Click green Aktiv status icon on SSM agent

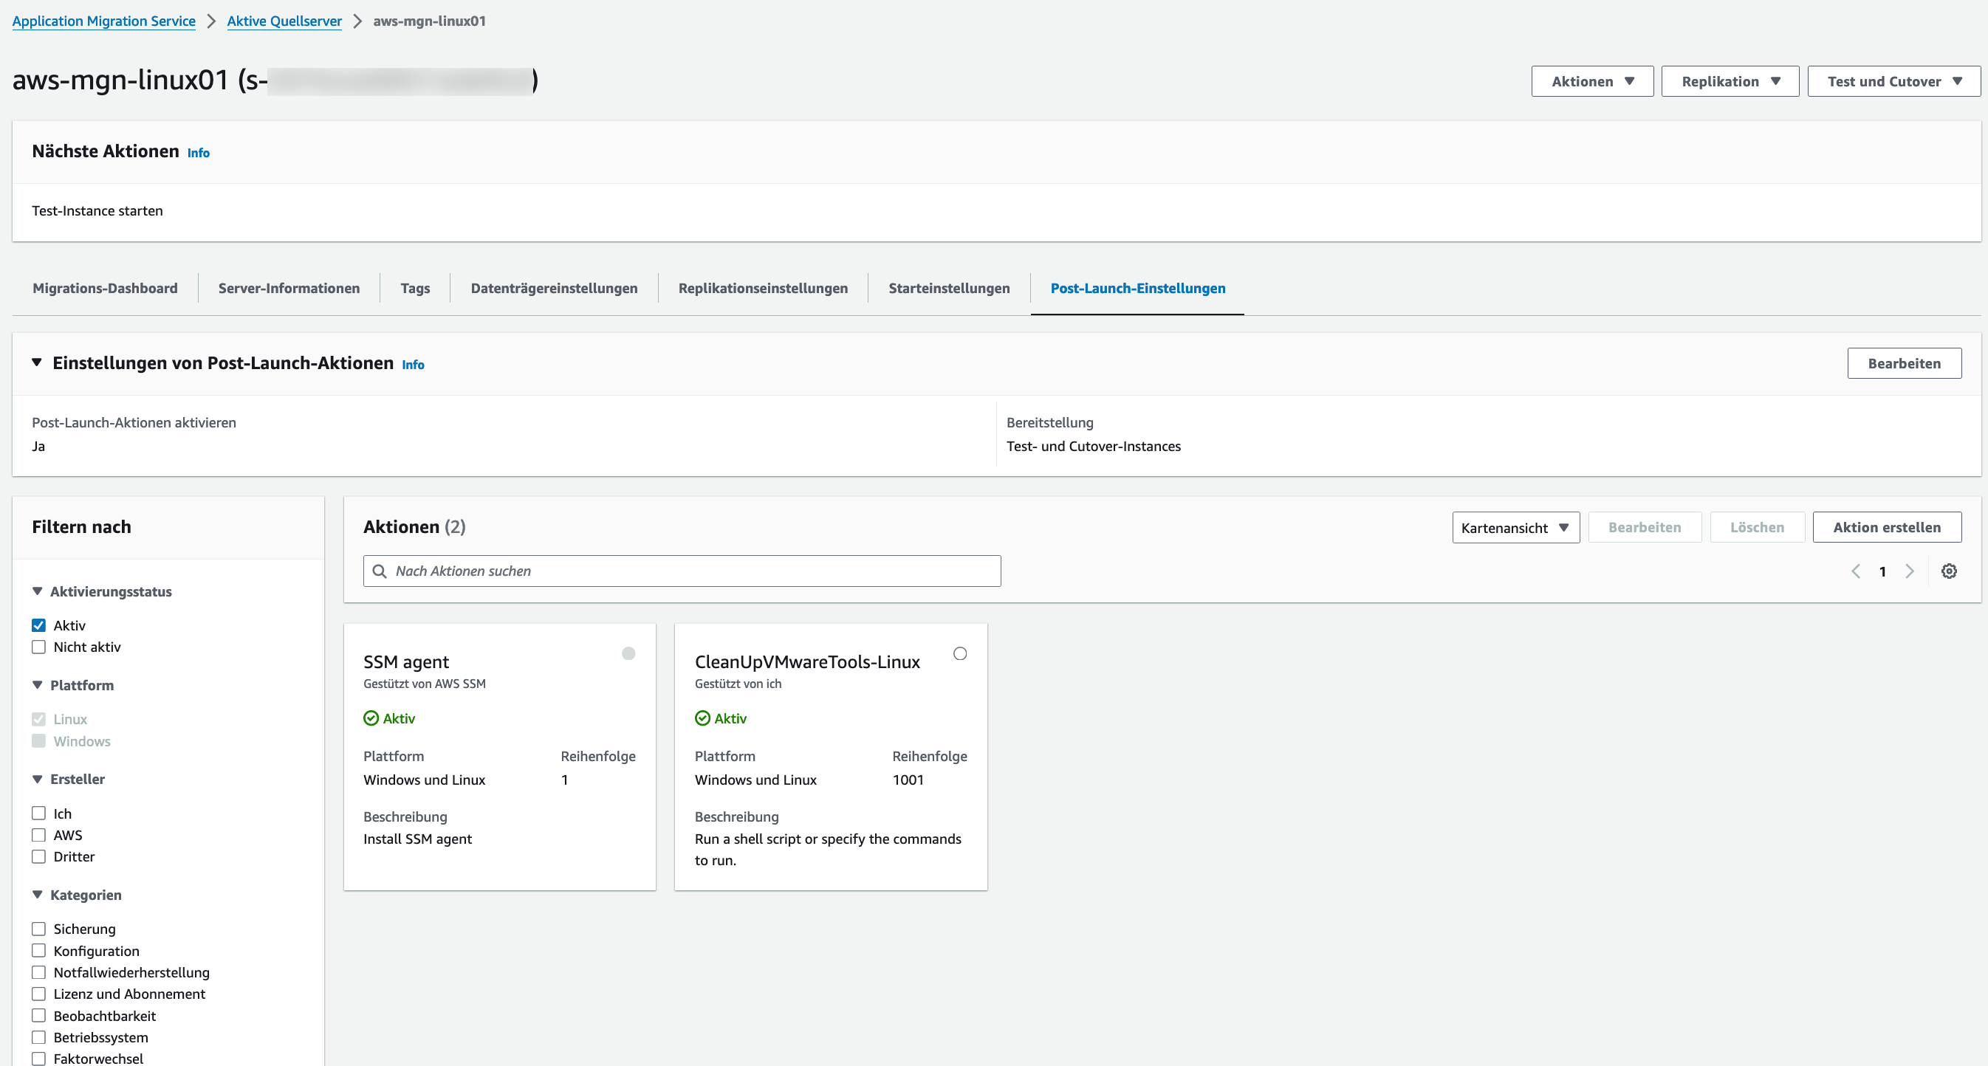[371, 718]
